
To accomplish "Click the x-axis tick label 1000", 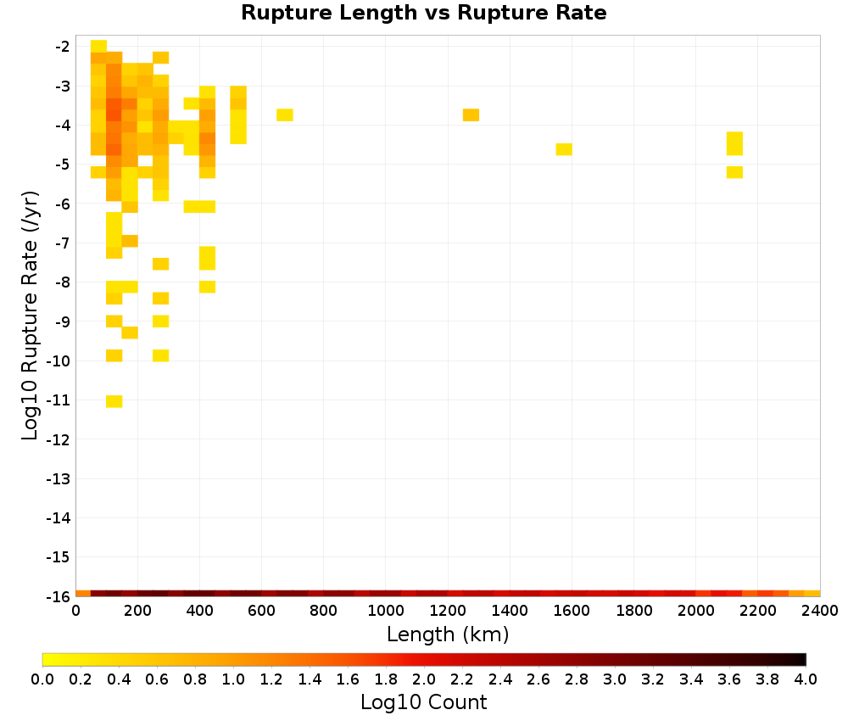I will (x=386, y=612).
